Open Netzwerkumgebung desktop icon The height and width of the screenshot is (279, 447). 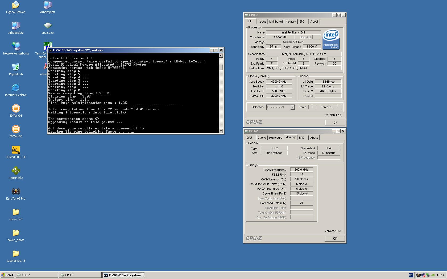coord(16,49)
